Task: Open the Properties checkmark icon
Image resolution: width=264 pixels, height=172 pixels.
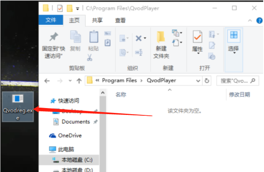Action: pos(197,36)
